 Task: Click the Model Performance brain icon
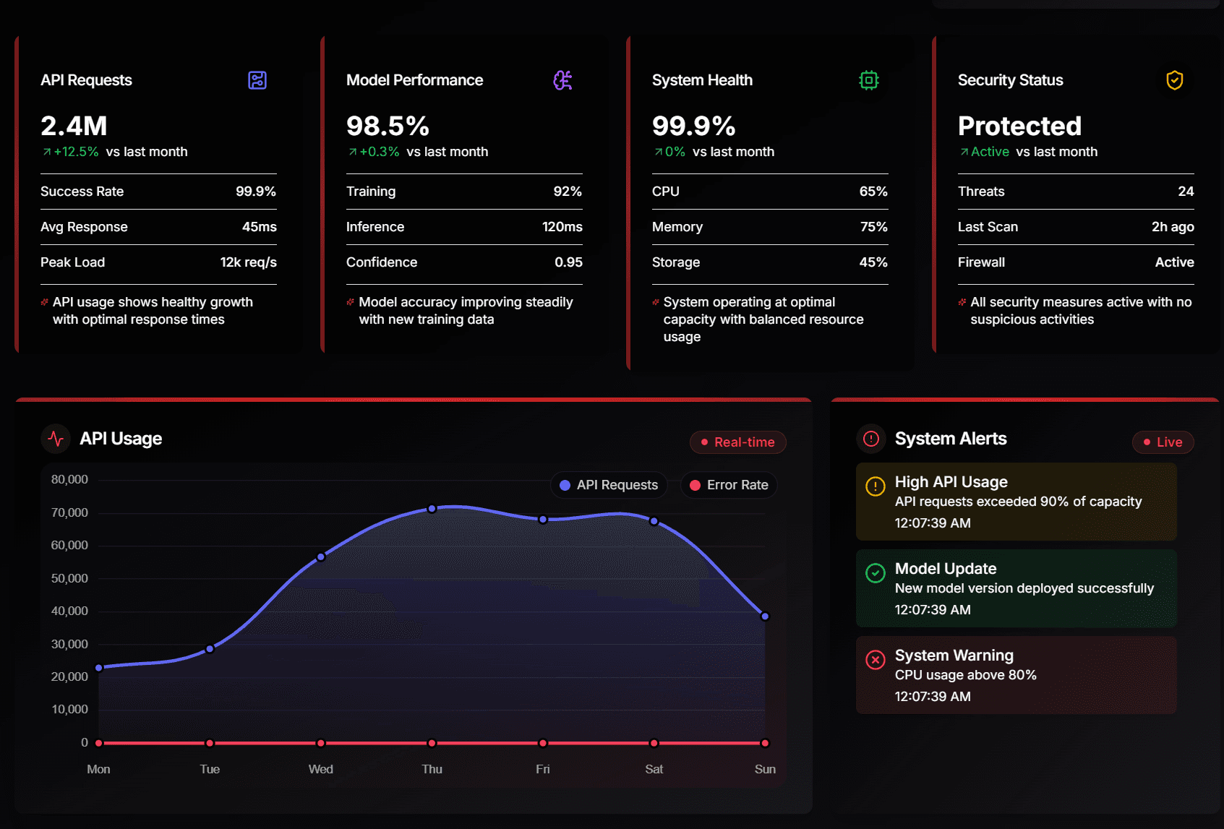point(564,80)
